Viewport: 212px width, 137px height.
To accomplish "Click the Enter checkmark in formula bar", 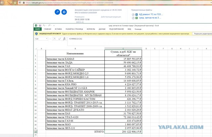I will pos(60,39).
